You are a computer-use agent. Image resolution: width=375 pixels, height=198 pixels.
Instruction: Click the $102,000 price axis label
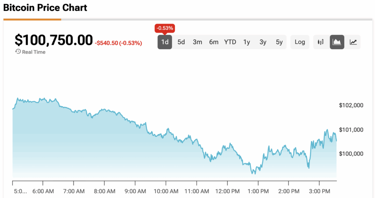click(x=351, y=105)
